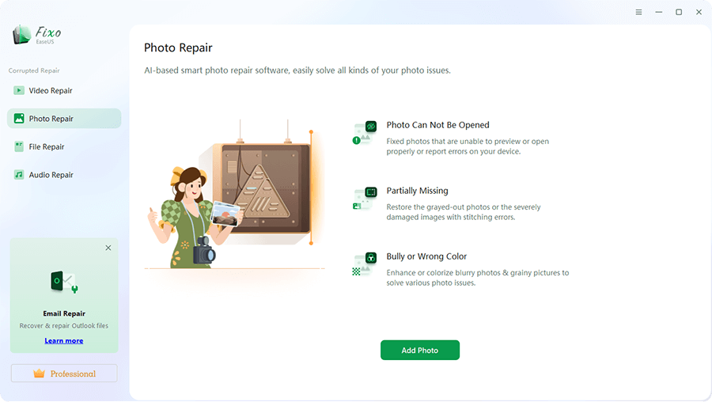
Task: Click the 'Partially Missing' heading
Action: pos(417,191)
